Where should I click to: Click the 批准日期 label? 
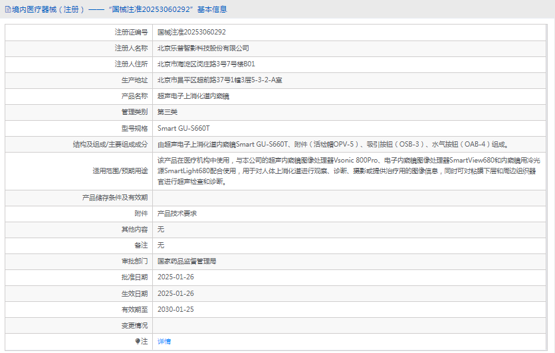[x=134, y=277]
